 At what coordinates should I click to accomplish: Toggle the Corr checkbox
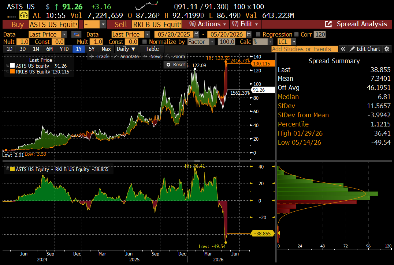pos(296,34)
